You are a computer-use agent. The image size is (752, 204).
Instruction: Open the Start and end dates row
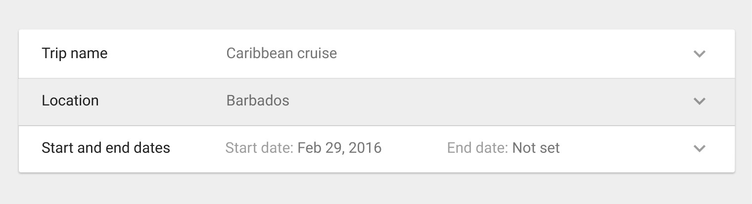tap(376, 149)
